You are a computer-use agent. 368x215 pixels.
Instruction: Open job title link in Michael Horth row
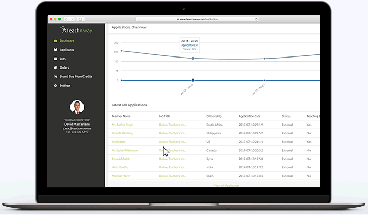click(x=172, y=176)
